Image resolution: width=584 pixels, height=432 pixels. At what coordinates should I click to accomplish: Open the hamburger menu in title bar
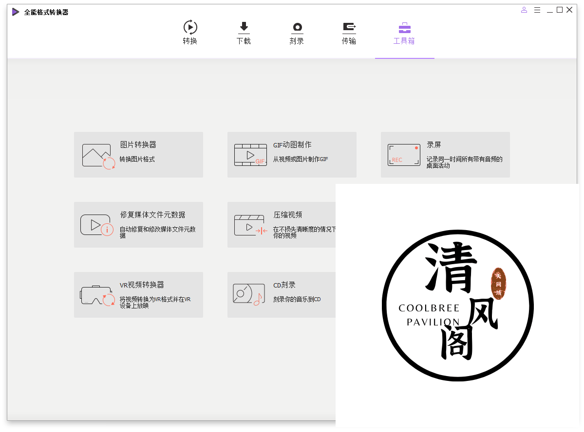click(537, 10)
